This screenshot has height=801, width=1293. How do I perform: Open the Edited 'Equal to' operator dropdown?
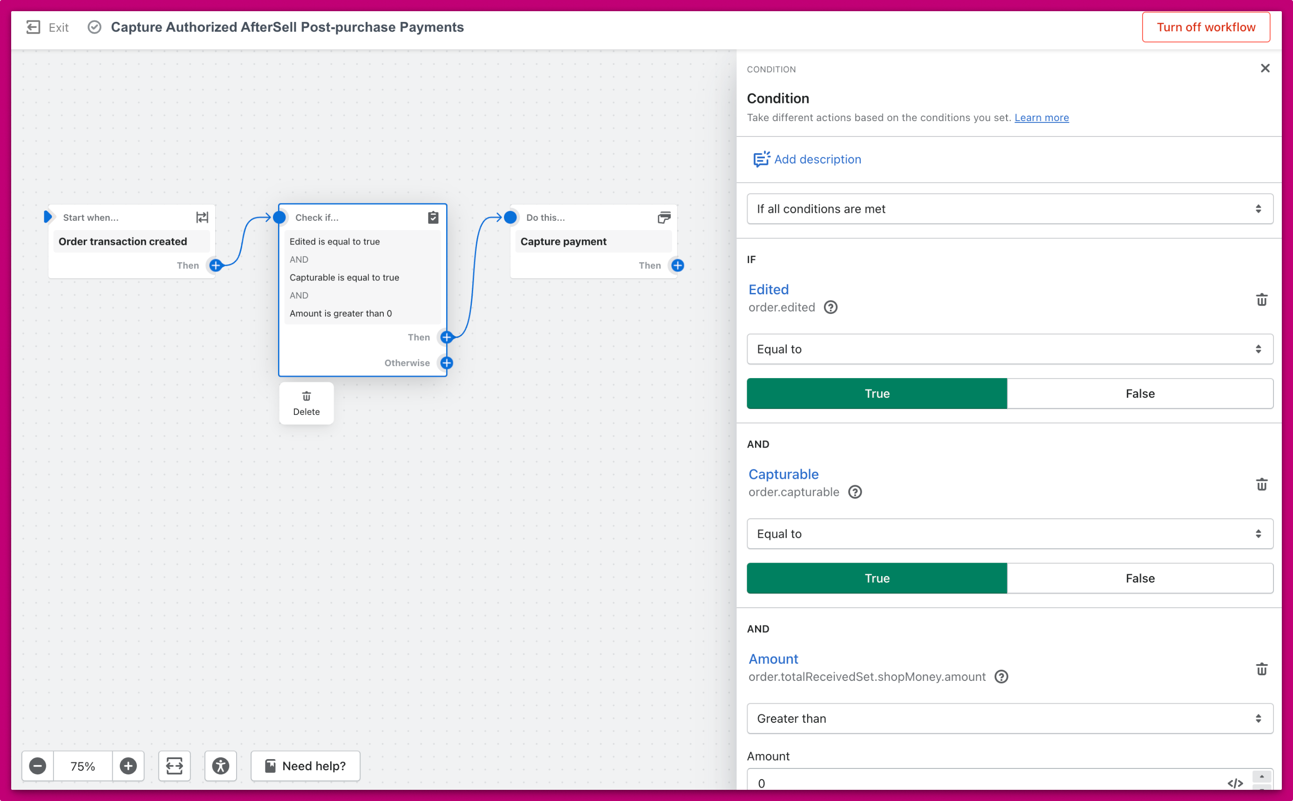[1009, 349]
